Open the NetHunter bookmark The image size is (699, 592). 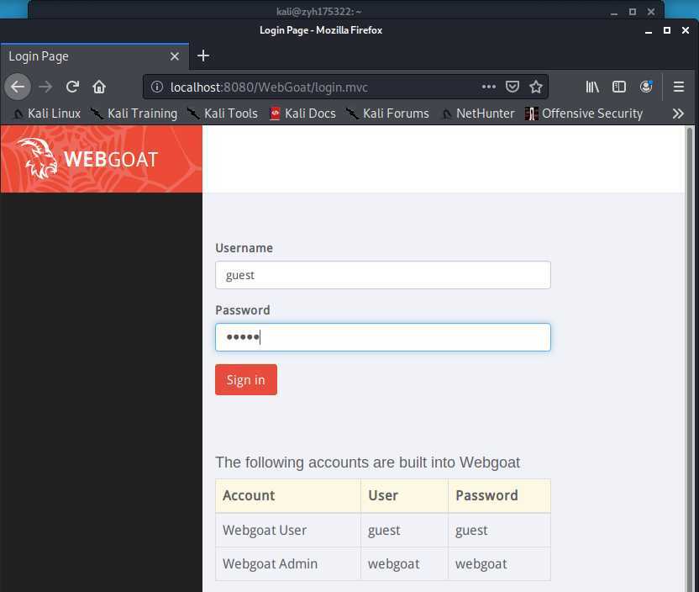[477, 114]
